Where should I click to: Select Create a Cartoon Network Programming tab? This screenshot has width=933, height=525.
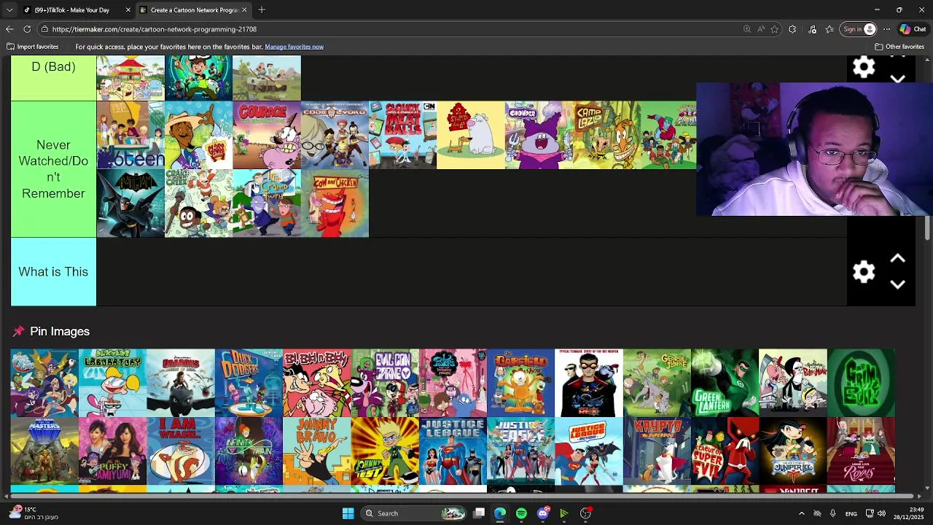(x=194, y=10)
